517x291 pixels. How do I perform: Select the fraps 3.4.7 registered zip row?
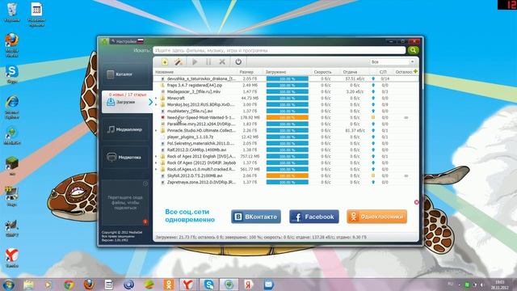pyautogui.click(x=285, y=85)
